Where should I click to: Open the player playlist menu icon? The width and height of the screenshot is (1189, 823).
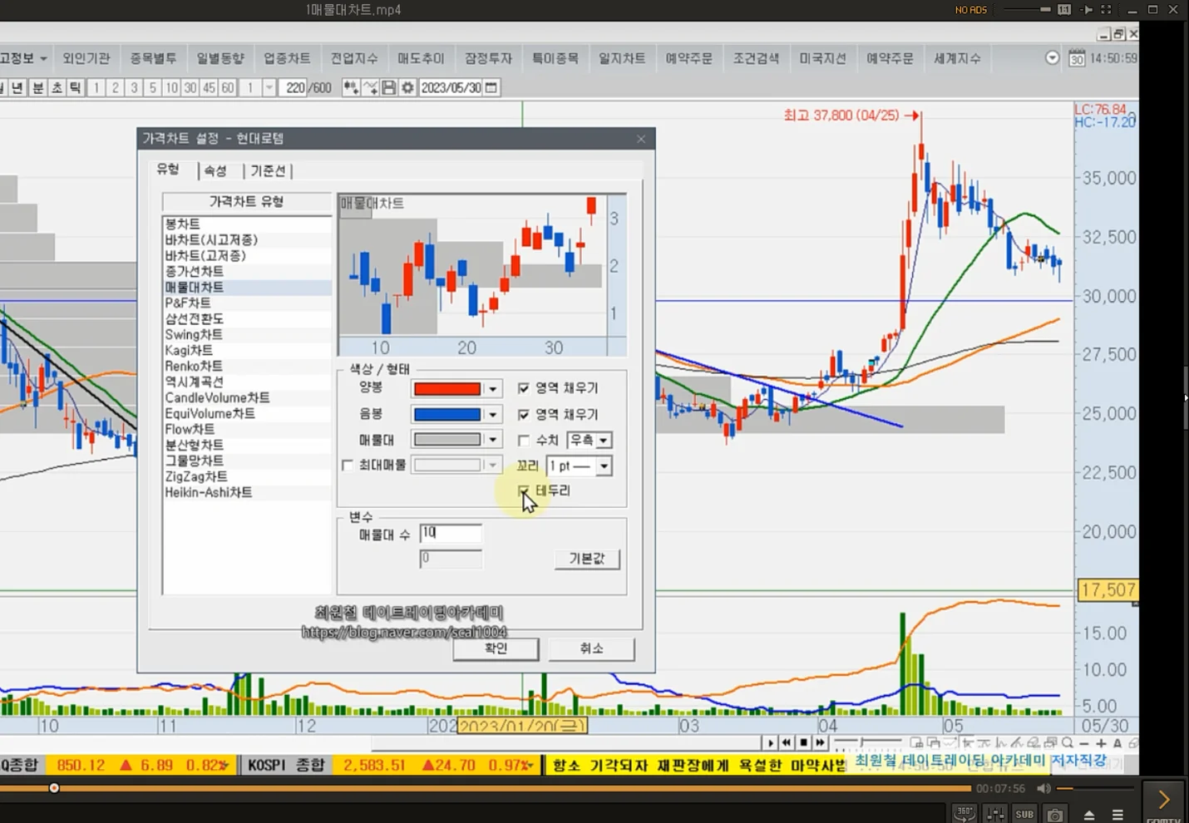tap(1117, 815)
